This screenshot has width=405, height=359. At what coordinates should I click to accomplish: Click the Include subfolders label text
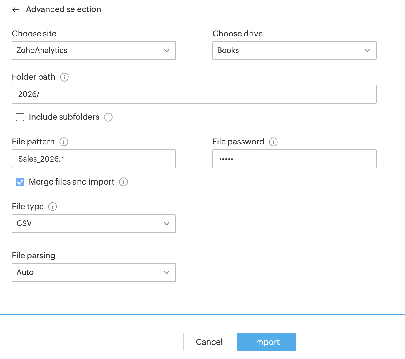pyautogui.click(x=64, y=117)
